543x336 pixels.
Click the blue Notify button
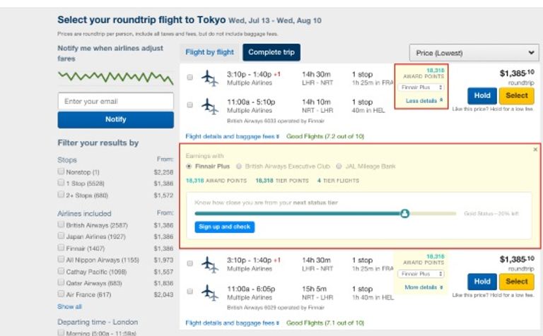click(x=116, y=119)
